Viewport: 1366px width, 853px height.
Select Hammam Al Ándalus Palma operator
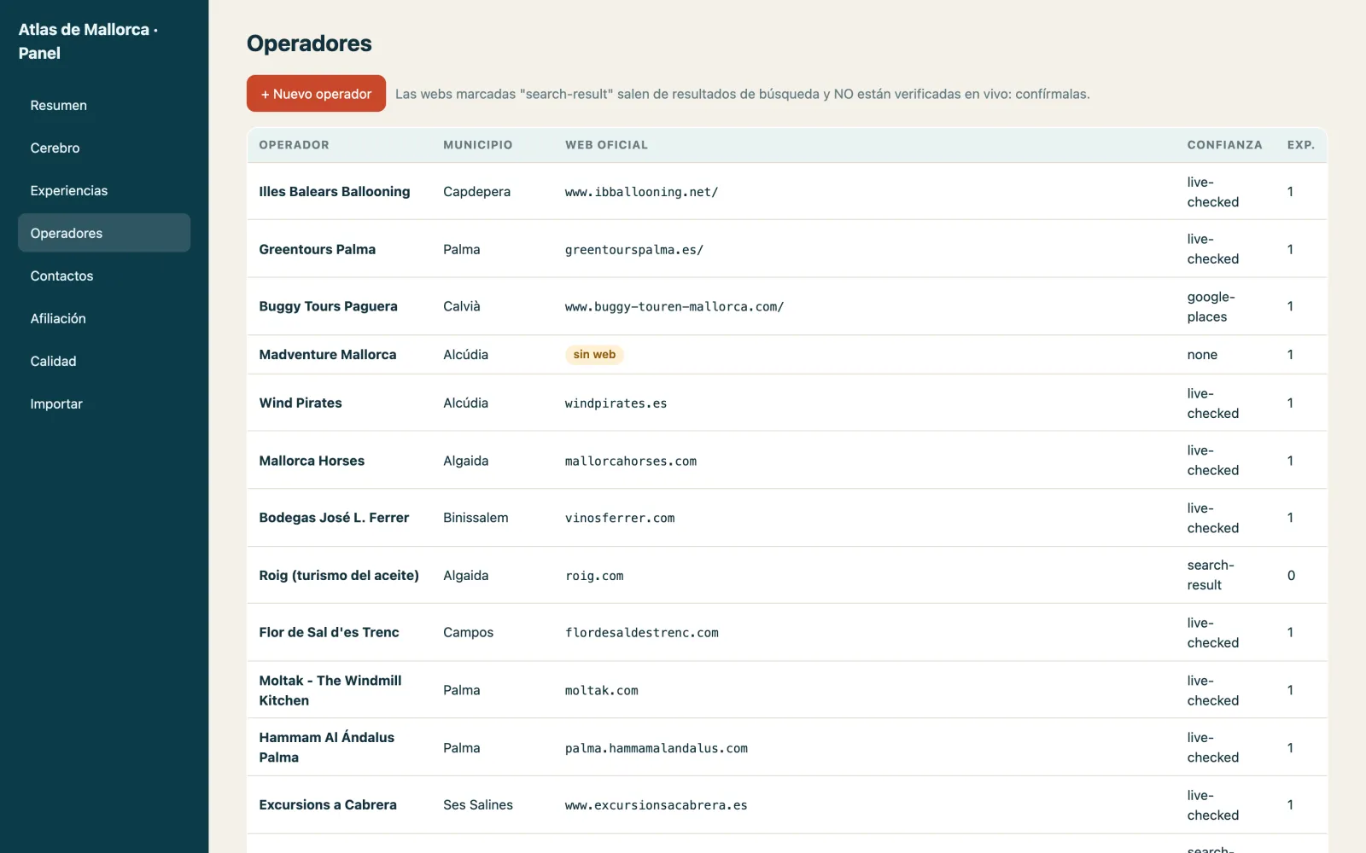pyautogui.click(x=327, y=747)
